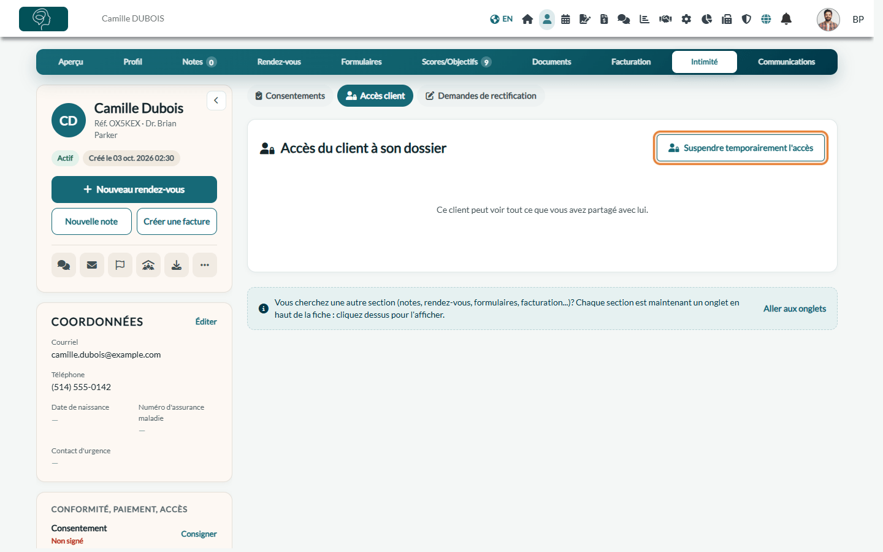Open the bar chart reports icon
883x552 pixels.
644,19
